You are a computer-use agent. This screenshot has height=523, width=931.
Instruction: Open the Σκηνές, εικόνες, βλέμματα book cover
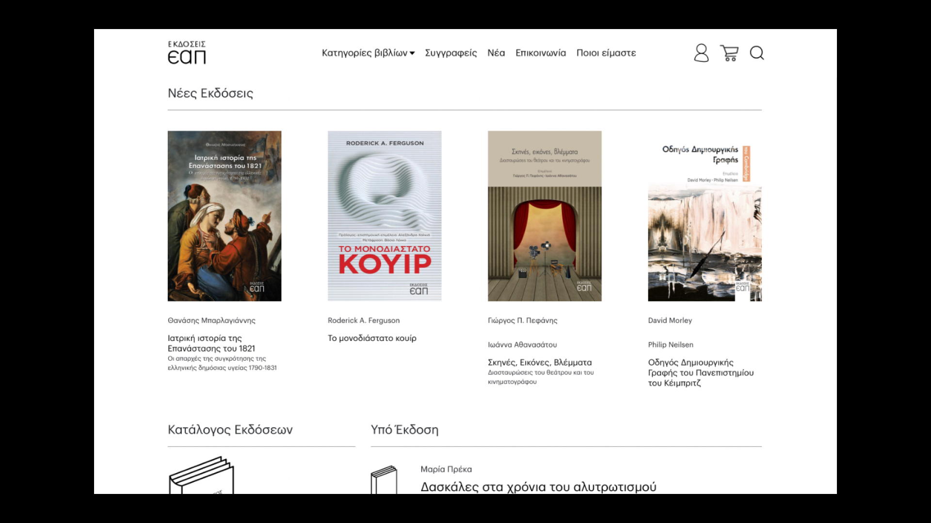tap(545, 216)
